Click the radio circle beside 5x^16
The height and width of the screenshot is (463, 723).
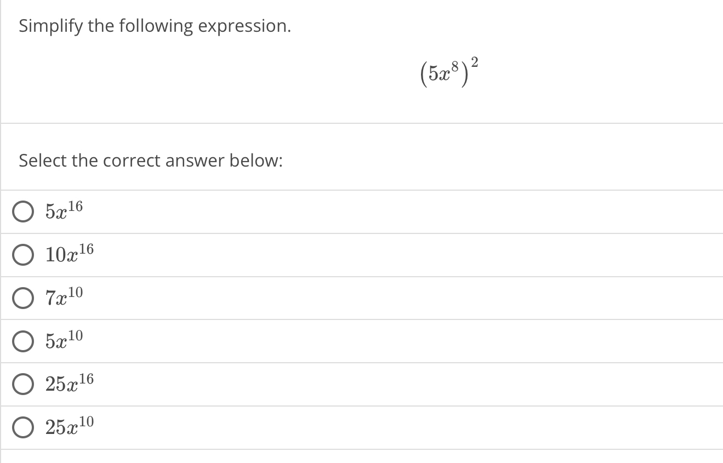click(22, 212)
